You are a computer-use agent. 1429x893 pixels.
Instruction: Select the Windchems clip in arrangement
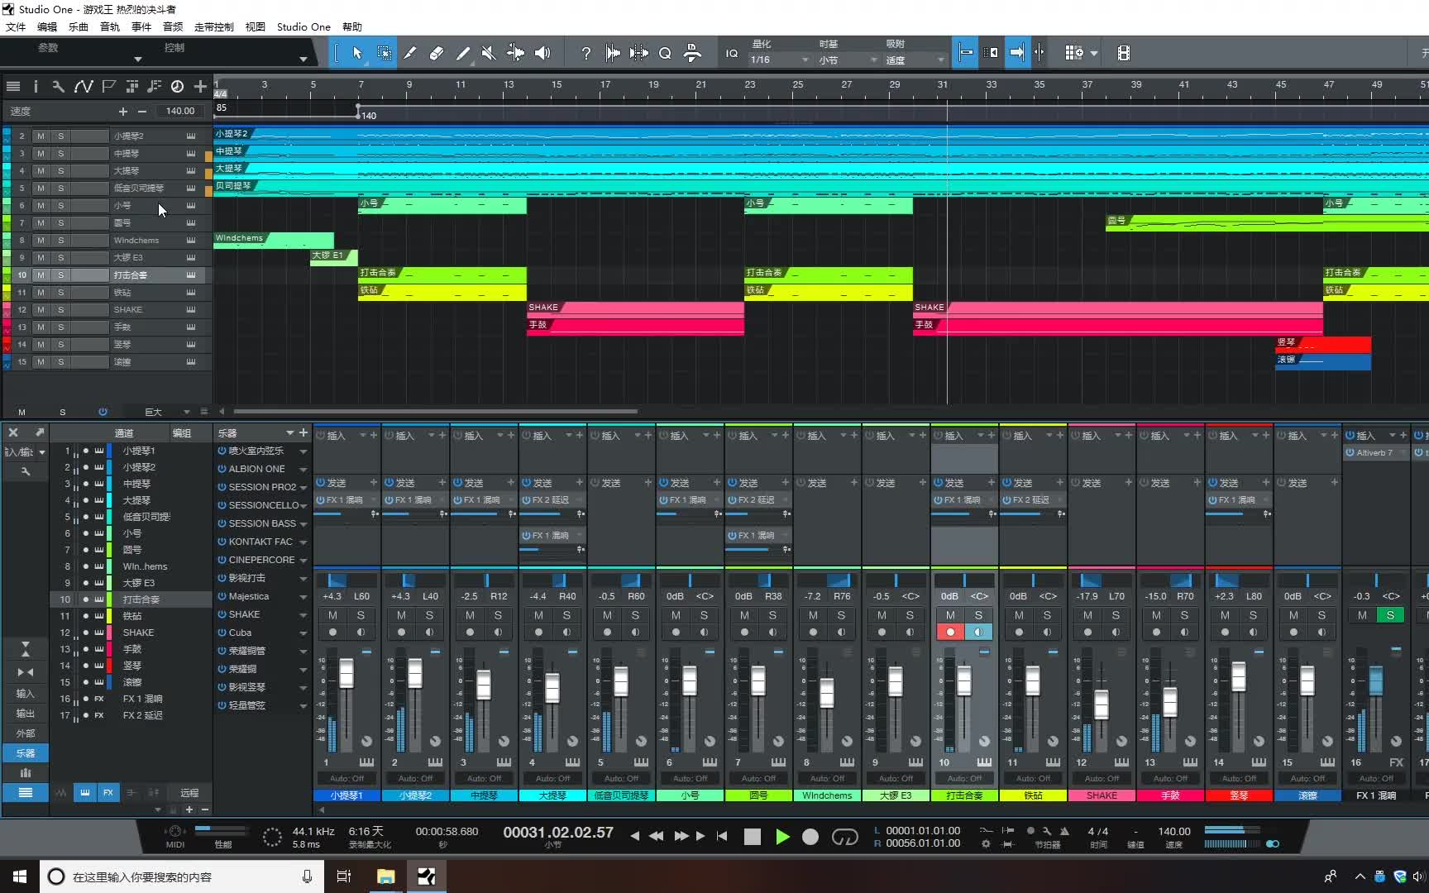tap(274, 241)
